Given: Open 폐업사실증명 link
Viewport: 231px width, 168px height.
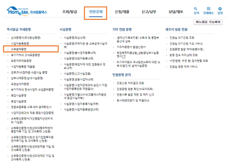Looking at the screenshot, I should [18, 96].
